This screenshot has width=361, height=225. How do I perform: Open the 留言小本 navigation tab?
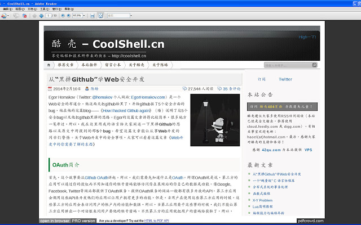[113, 65]
